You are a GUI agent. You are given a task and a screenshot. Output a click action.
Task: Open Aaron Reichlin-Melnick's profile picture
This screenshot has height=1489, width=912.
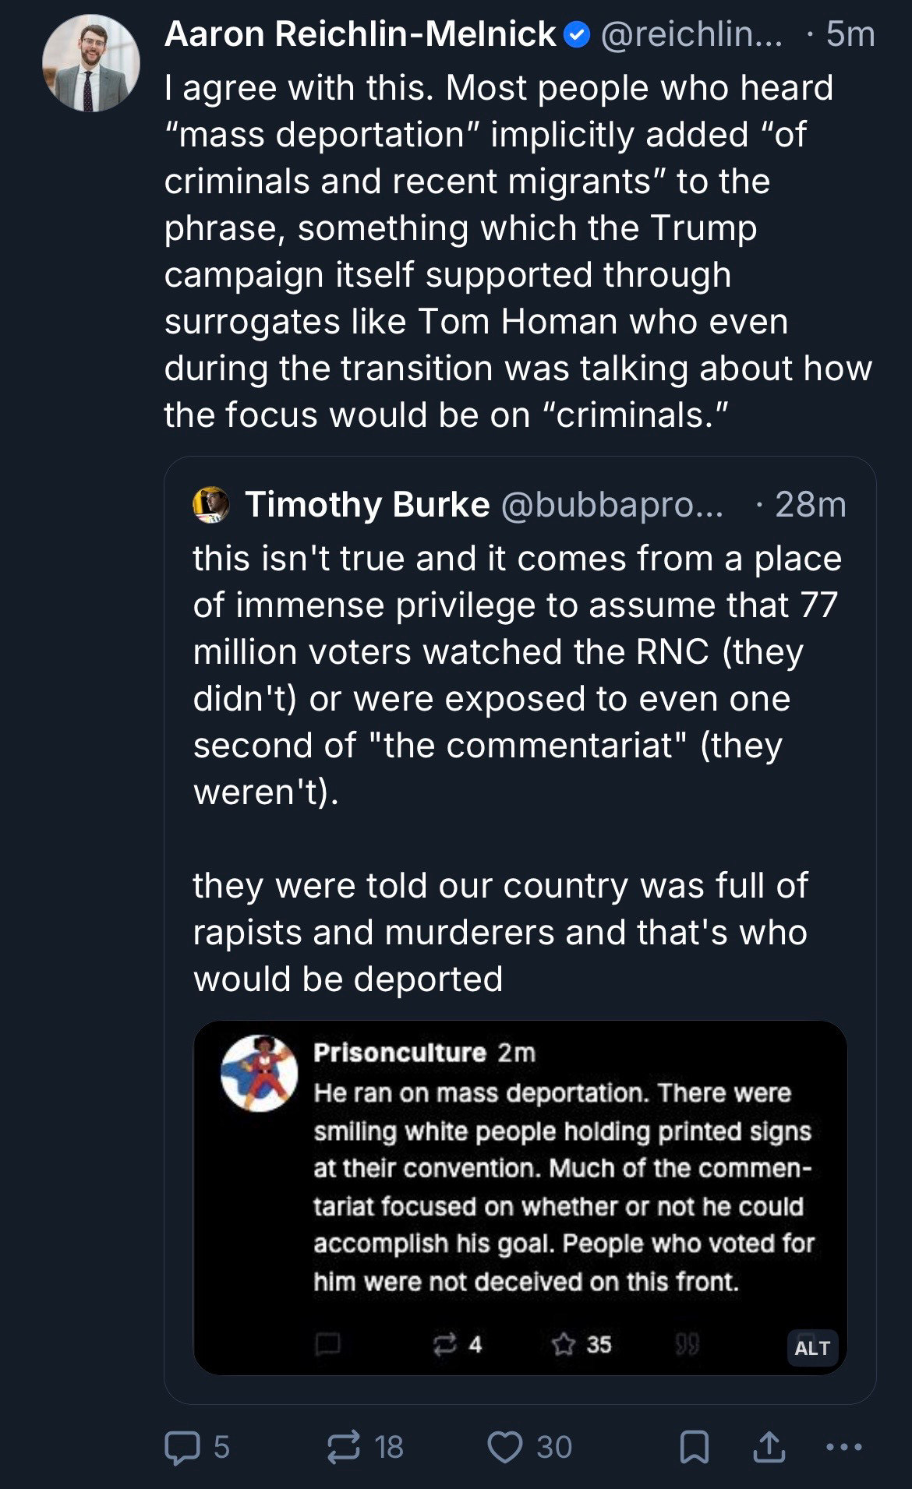click(x=90, y=62)
